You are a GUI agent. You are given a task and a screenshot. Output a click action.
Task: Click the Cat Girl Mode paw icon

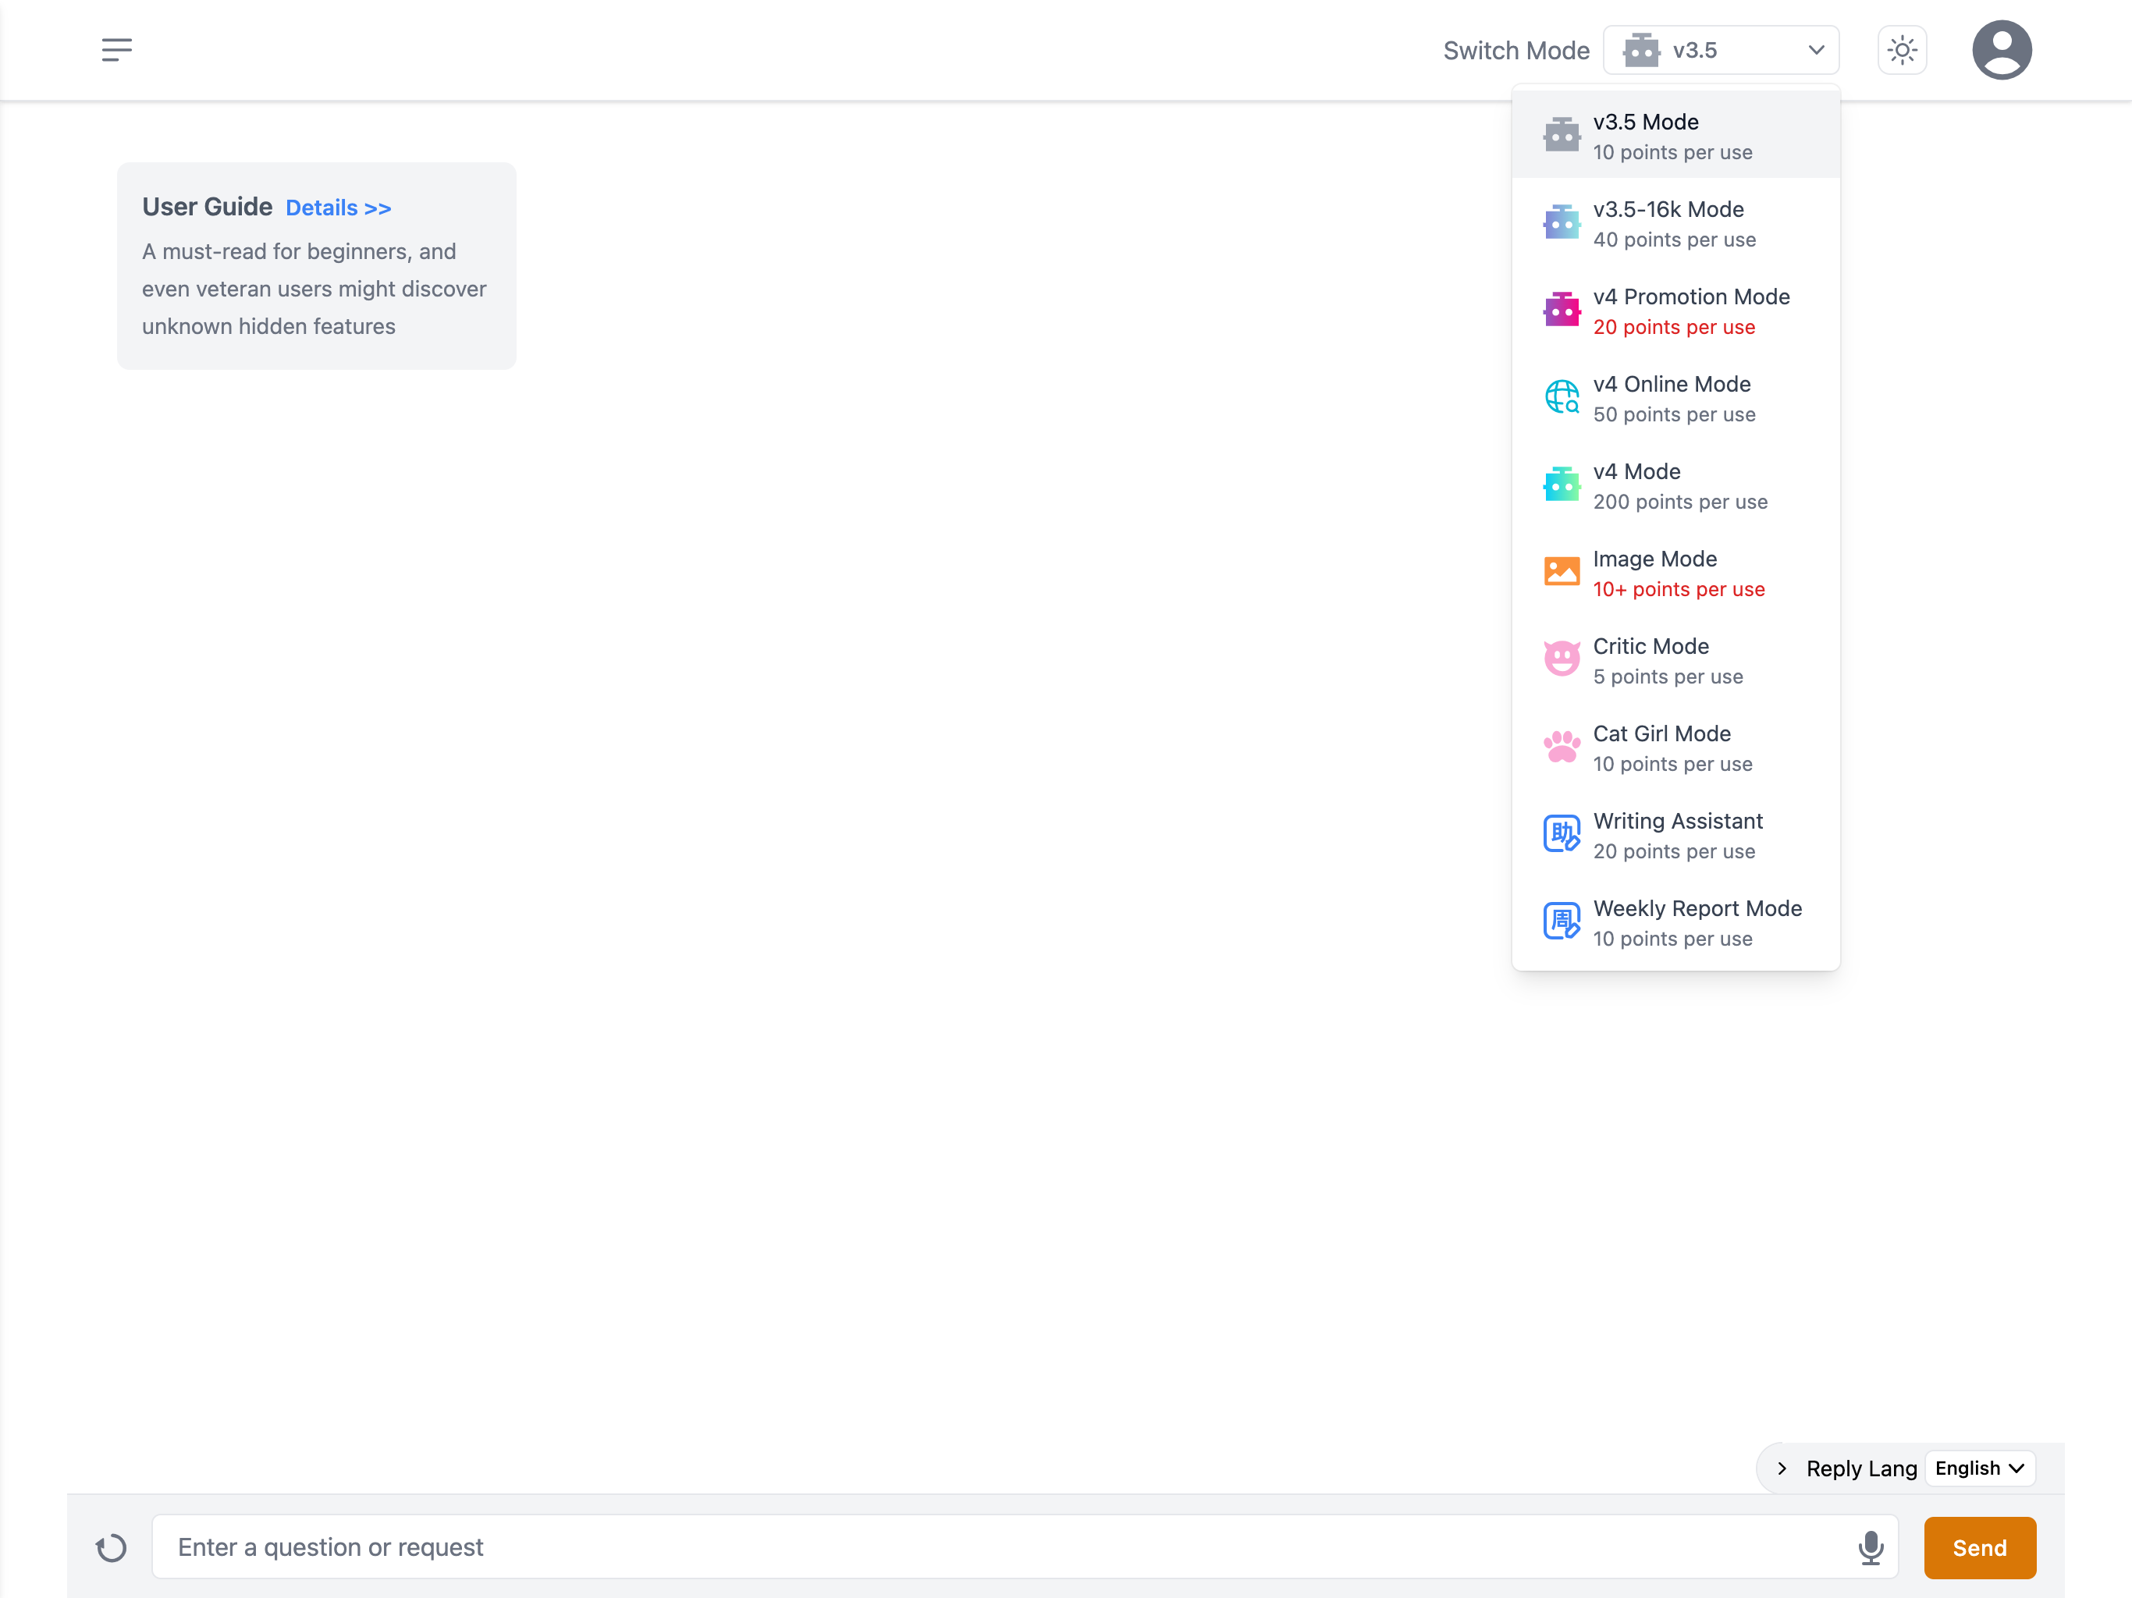[1562, 747]
